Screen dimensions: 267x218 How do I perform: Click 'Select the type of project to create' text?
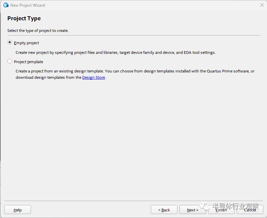[38, 31]
